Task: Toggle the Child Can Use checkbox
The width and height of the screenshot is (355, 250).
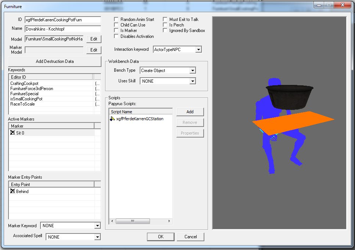Action: (116, 25)
